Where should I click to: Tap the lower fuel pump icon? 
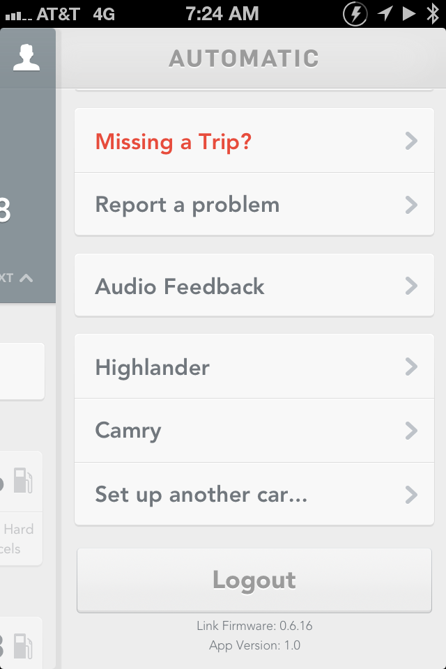click(x=23, y=647)
